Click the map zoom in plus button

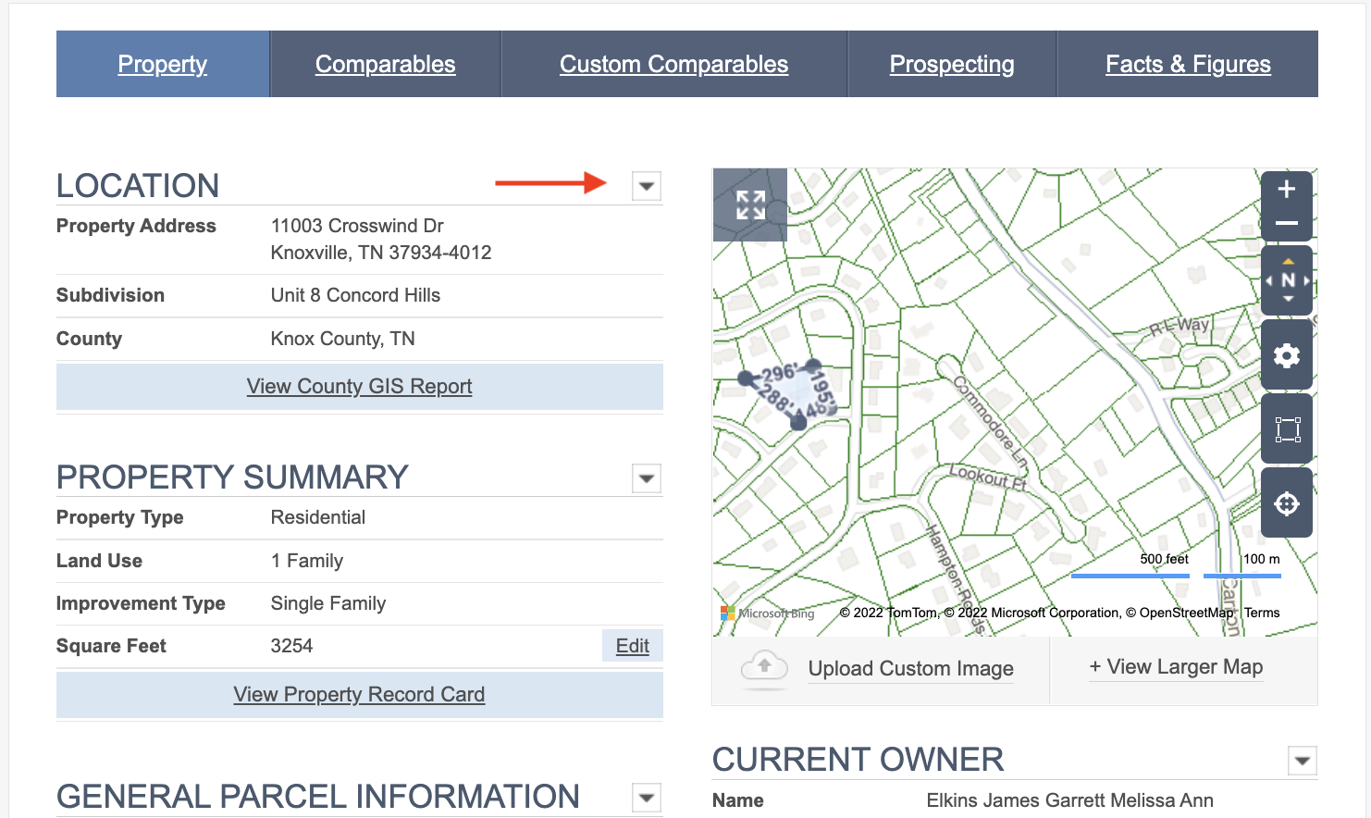[1286, 190]
